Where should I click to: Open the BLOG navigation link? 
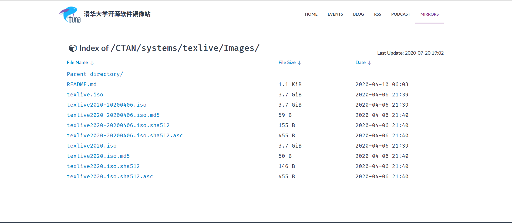tap(358, 14)
